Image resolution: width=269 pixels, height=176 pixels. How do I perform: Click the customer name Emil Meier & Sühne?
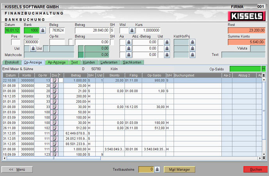pos(18,69)
